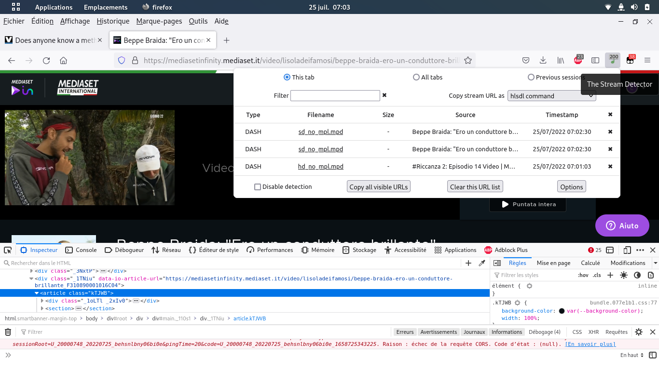Toggle print media simulation icon
659x370 pixels.
[651, 275]
